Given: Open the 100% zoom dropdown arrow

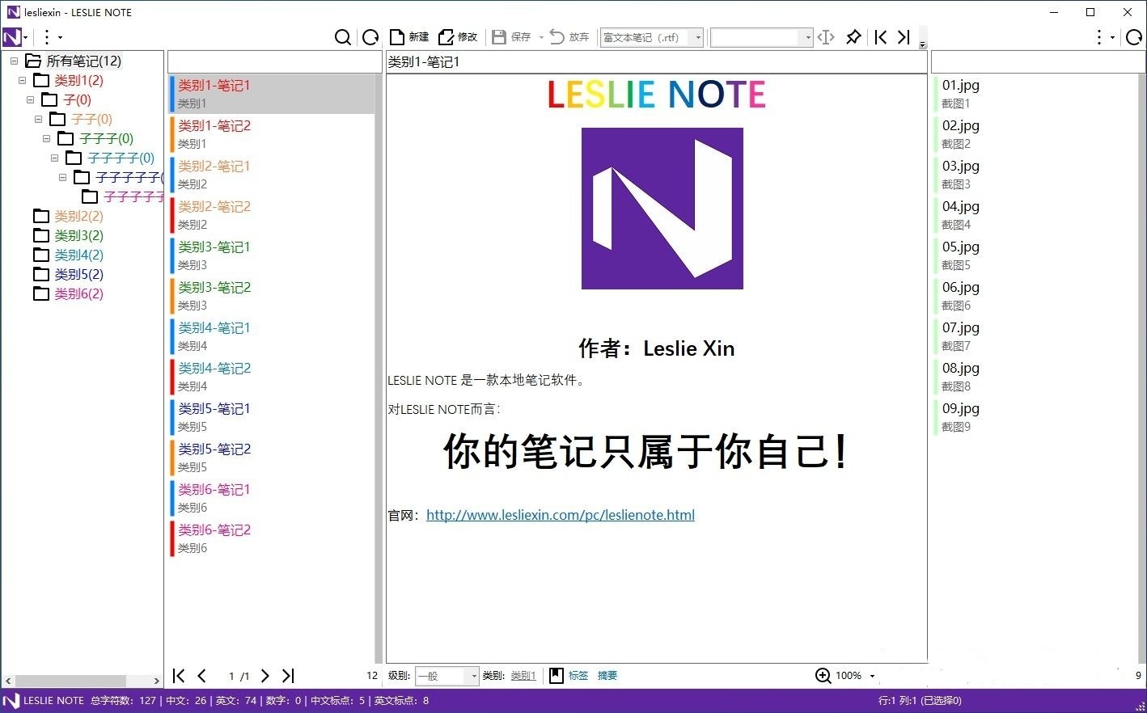Looking at the screenshot, I should [x=872, y=676].
